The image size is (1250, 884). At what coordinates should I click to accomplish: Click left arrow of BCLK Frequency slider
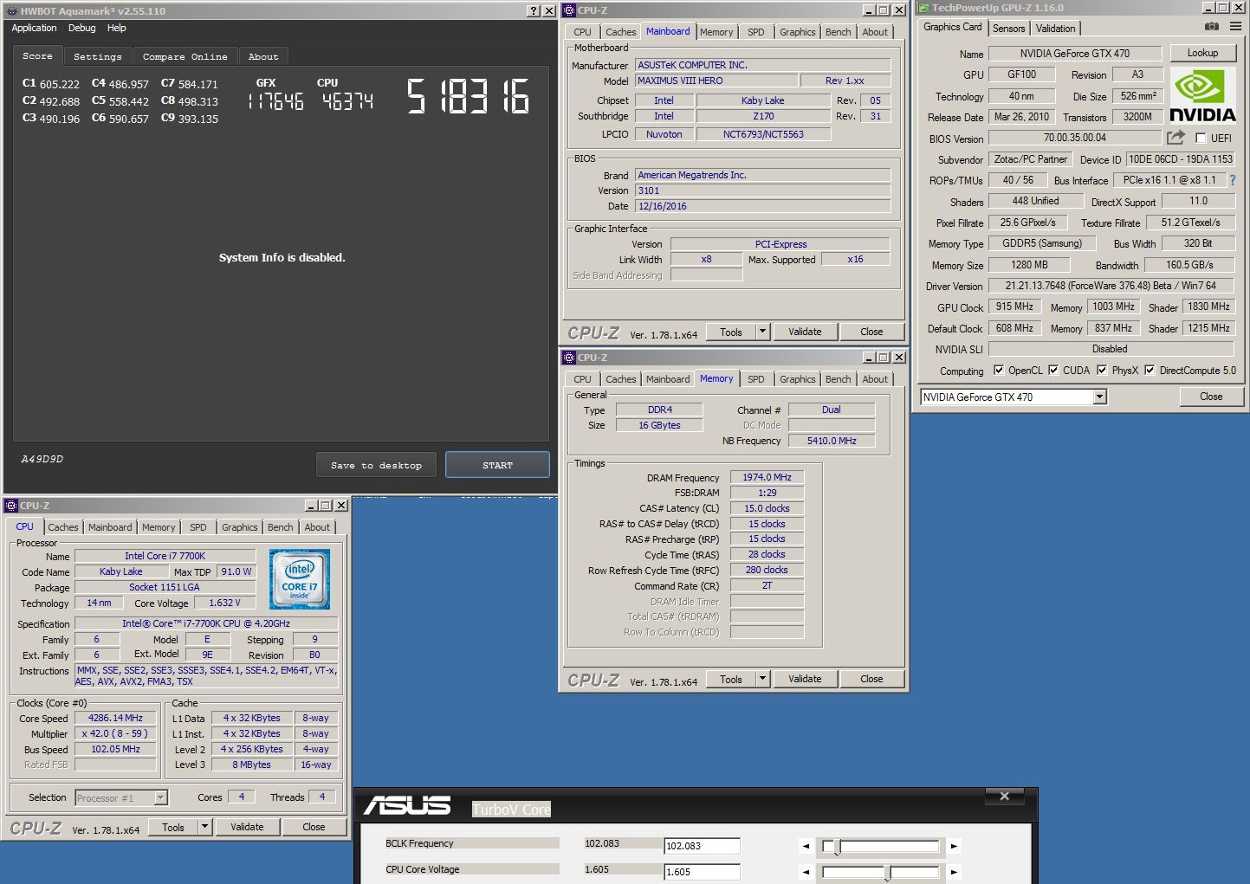coord(806,846)
